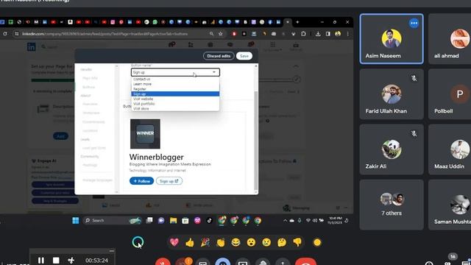Click the Add button on LinkedIn page

[x=60, y=136]
